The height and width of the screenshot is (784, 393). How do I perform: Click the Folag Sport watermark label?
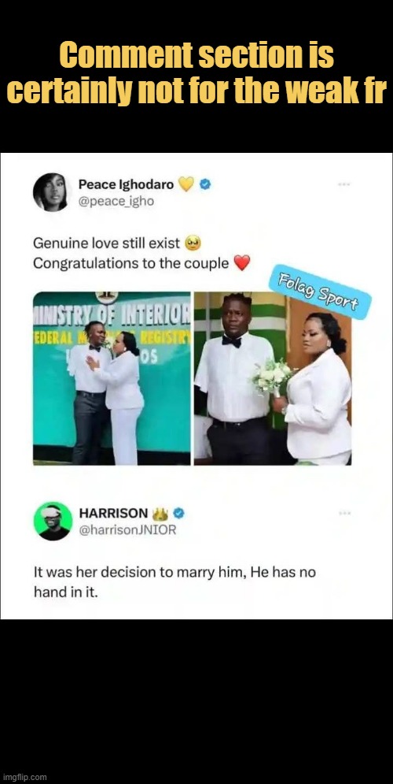click(320, 292)
